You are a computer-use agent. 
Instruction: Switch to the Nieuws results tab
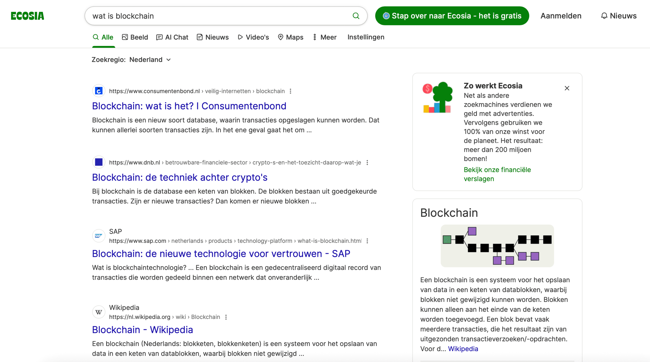point(213,37)
